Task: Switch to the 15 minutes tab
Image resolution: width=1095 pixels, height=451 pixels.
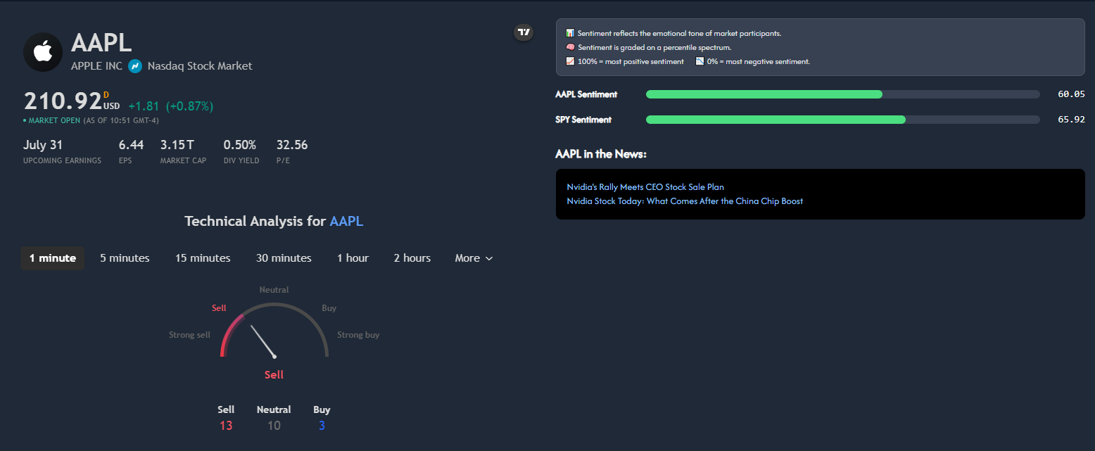Action: (x=203, y=258)
